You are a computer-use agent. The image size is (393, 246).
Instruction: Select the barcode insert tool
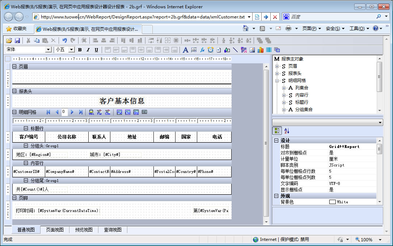click(x=269, y=50)
